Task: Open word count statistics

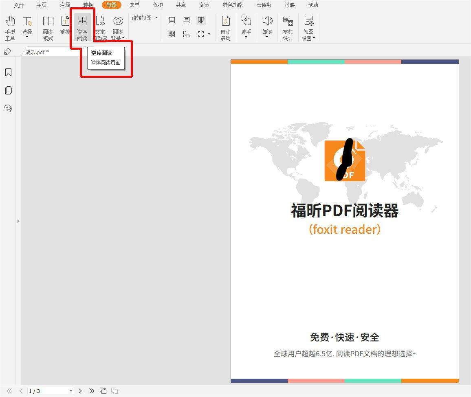Action: [288, 27]
